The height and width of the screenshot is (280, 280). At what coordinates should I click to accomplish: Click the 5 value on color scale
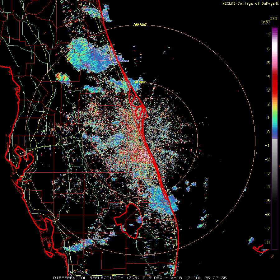268,63
